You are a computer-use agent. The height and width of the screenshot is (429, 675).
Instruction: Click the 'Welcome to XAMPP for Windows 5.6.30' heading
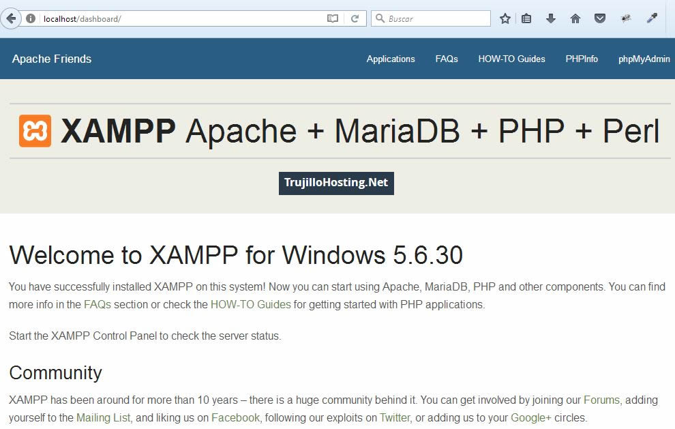(236, 255)
